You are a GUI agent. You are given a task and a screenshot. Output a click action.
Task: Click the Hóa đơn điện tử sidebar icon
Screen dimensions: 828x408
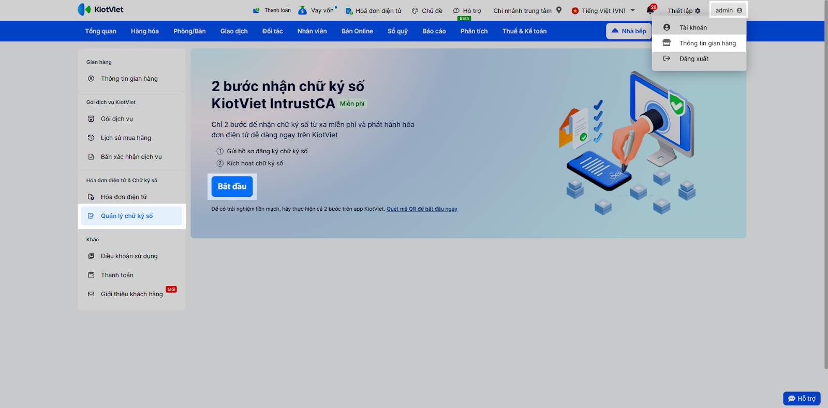coord(91,197)
